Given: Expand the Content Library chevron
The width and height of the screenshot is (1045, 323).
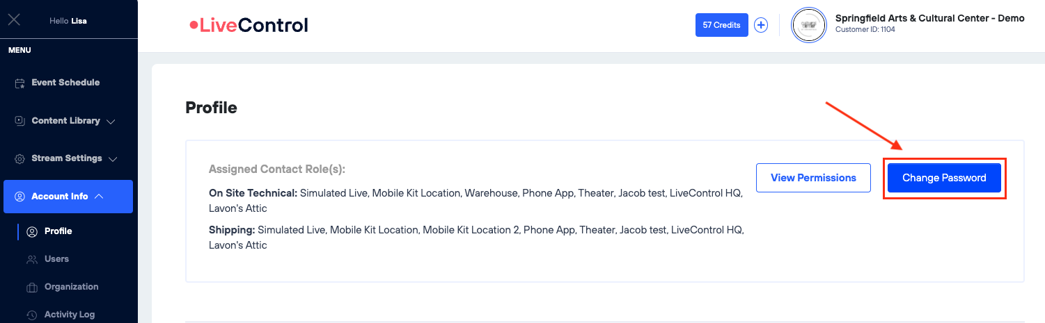Looking at the screenshot, I should point(111,122).
